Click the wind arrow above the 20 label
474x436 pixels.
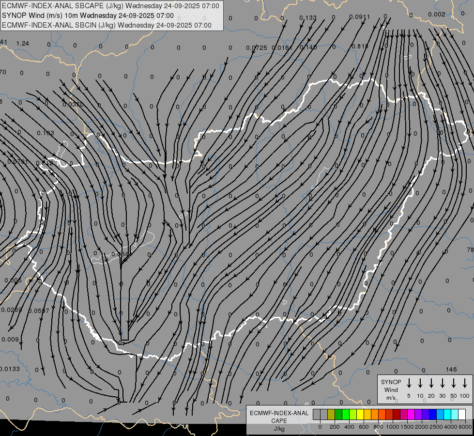pos(431,383)
